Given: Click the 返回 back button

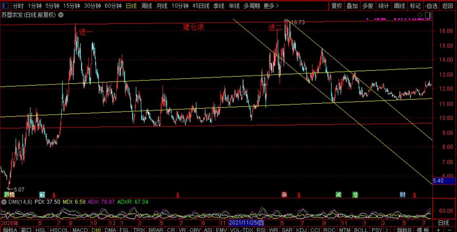Looking at the screenshot, I should [447, 6].
